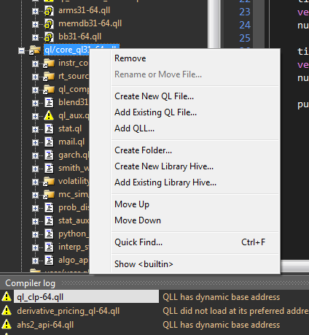Click the rt_sourc folder icon

[x=49, y=77]
